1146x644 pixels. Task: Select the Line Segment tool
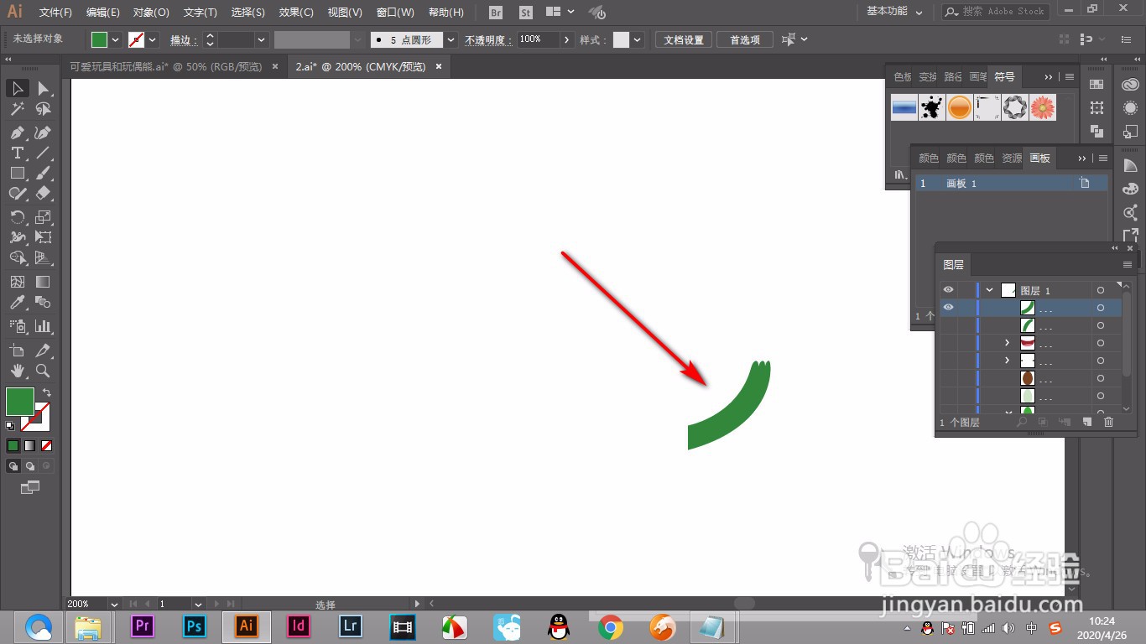43,153
